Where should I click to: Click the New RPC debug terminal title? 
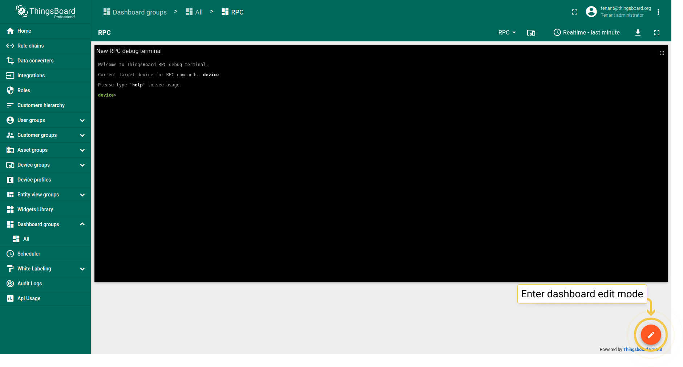[x=129, y=51]
